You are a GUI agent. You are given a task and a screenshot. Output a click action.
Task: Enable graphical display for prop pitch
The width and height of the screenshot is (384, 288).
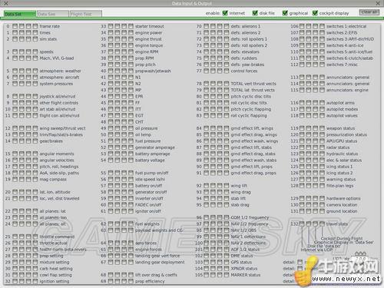pos(124,65)
